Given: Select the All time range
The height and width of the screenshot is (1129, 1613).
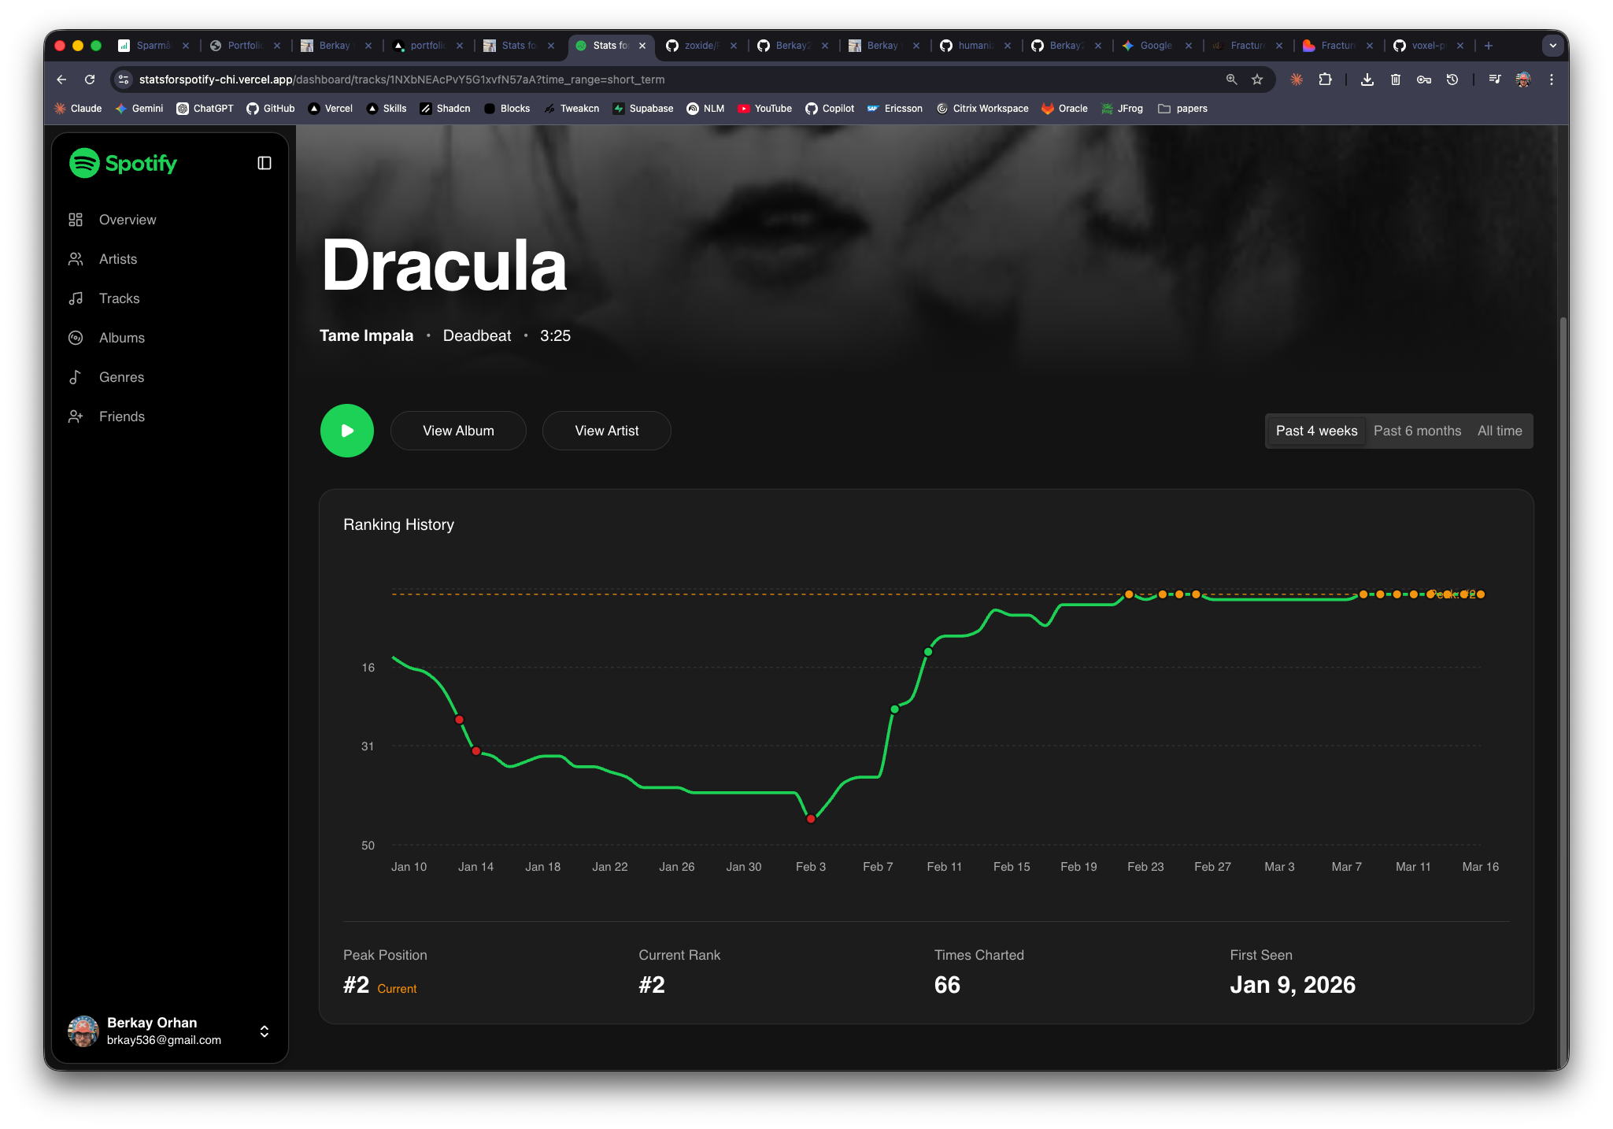Looking at the screenshot, I should [1498, 431].
